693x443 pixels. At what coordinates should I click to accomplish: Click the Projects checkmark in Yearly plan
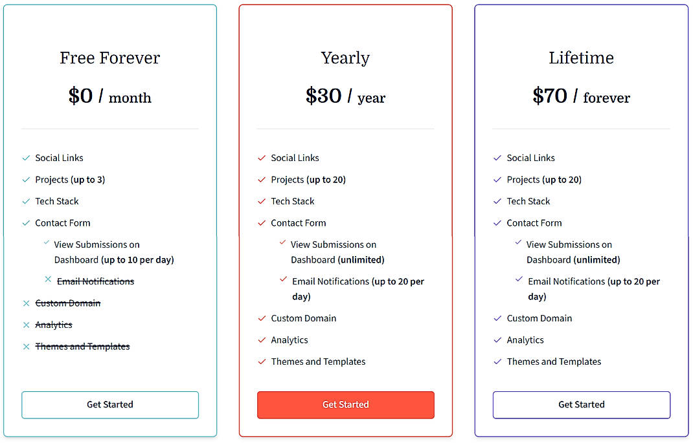coord(261,180)
